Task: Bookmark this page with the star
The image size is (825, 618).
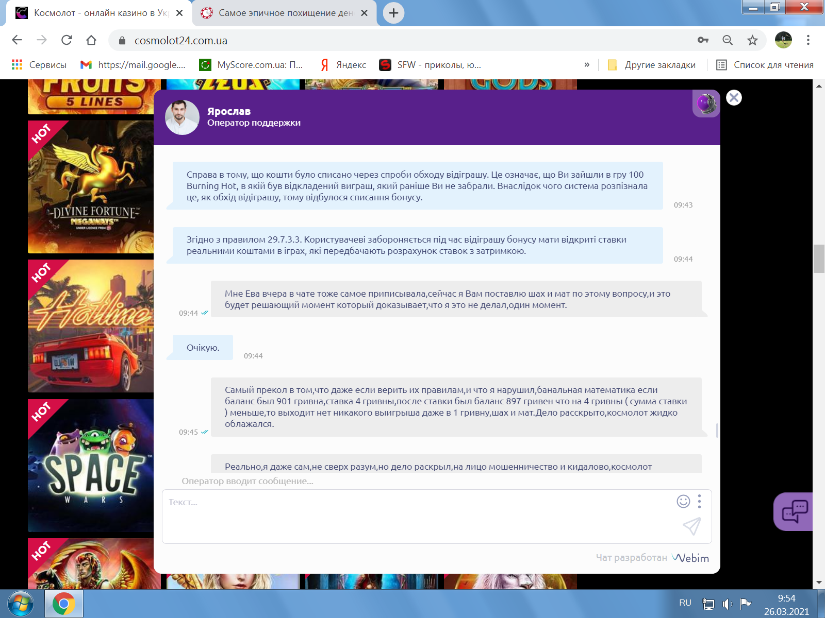Action: pyautogui.click(x=752, y=40)
